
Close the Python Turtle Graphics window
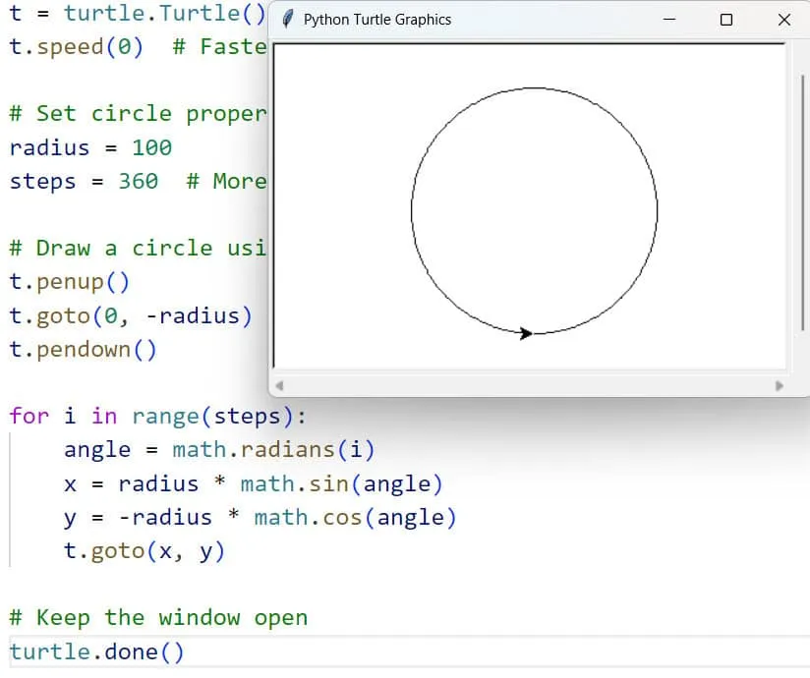pyautogui.click(x=783, y=20)
